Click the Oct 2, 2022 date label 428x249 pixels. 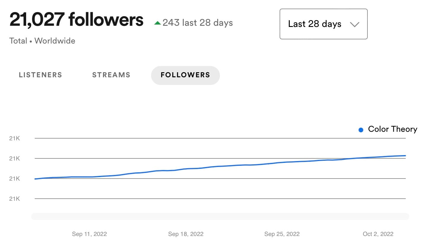[378, 234]
